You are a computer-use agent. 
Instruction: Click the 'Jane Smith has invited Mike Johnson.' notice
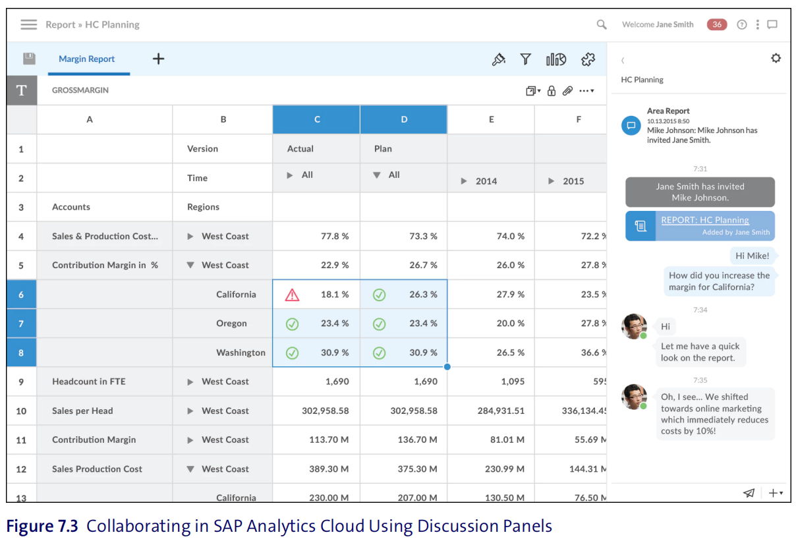click(700, 192)
